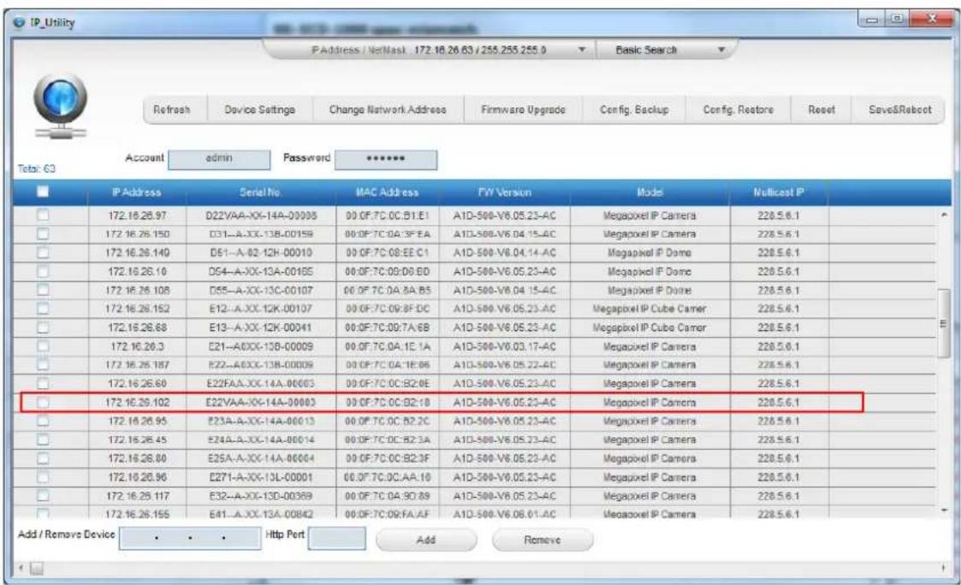Click the Remove button
This screenshot has height=585, width=961.
[543, 540]
